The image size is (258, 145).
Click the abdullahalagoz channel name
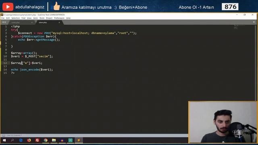(30, 7)
